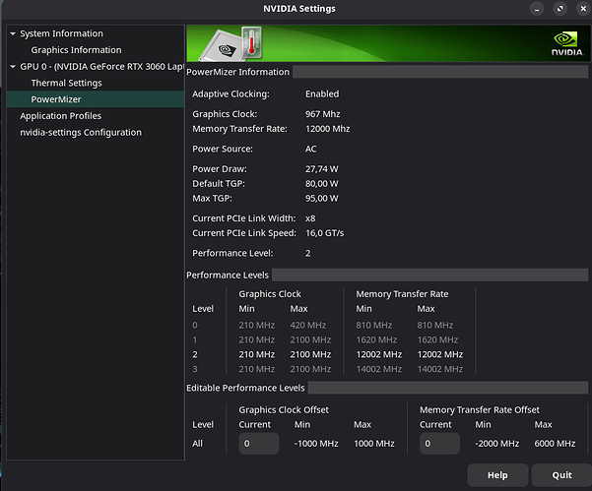Click the 'Editable Performance Levels' section header
Image resolution: width=592 pixels, height=491 pixels.
point(245,388)
